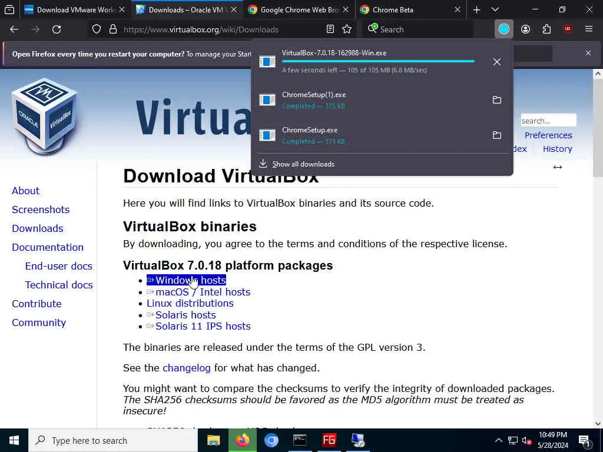Click Firefox icon in taskbar
This screenshot has width=603, height=452.
242,440
